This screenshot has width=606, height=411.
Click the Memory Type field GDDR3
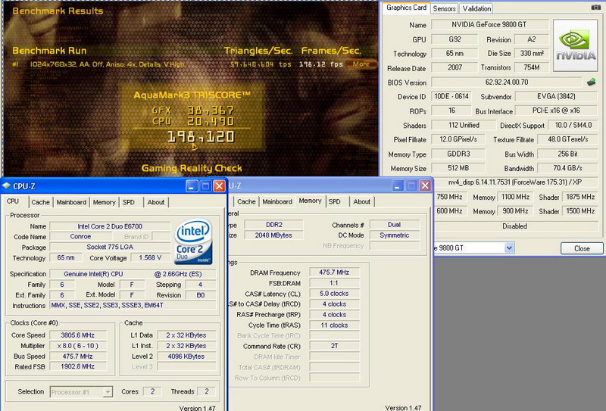458,154
